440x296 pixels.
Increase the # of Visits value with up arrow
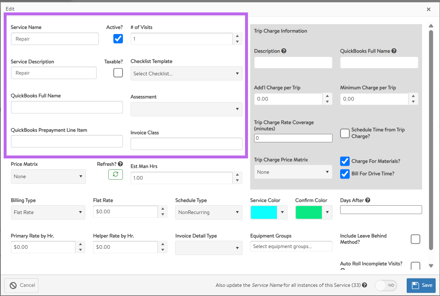coord(237,36)
